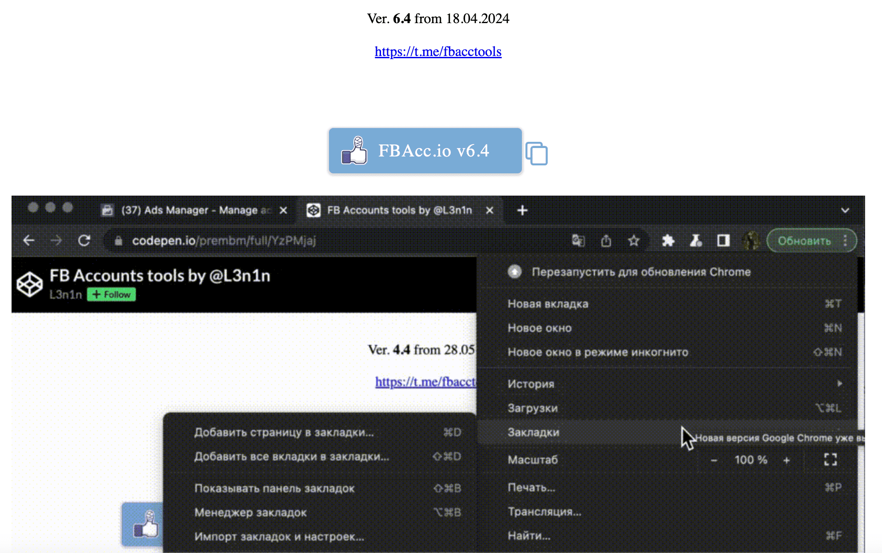This screenshot has width=882, height=553.
Task: Reload the page
Action: [x=84, y=240]
